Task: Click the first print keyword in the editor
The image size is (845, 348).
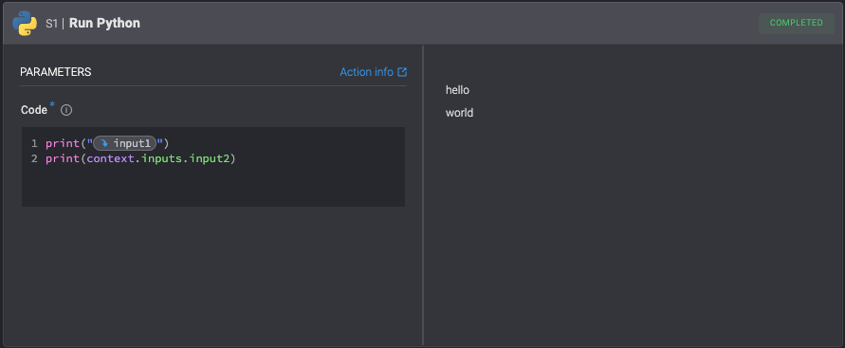Action: pyautogui.click(x=63, y=143)
